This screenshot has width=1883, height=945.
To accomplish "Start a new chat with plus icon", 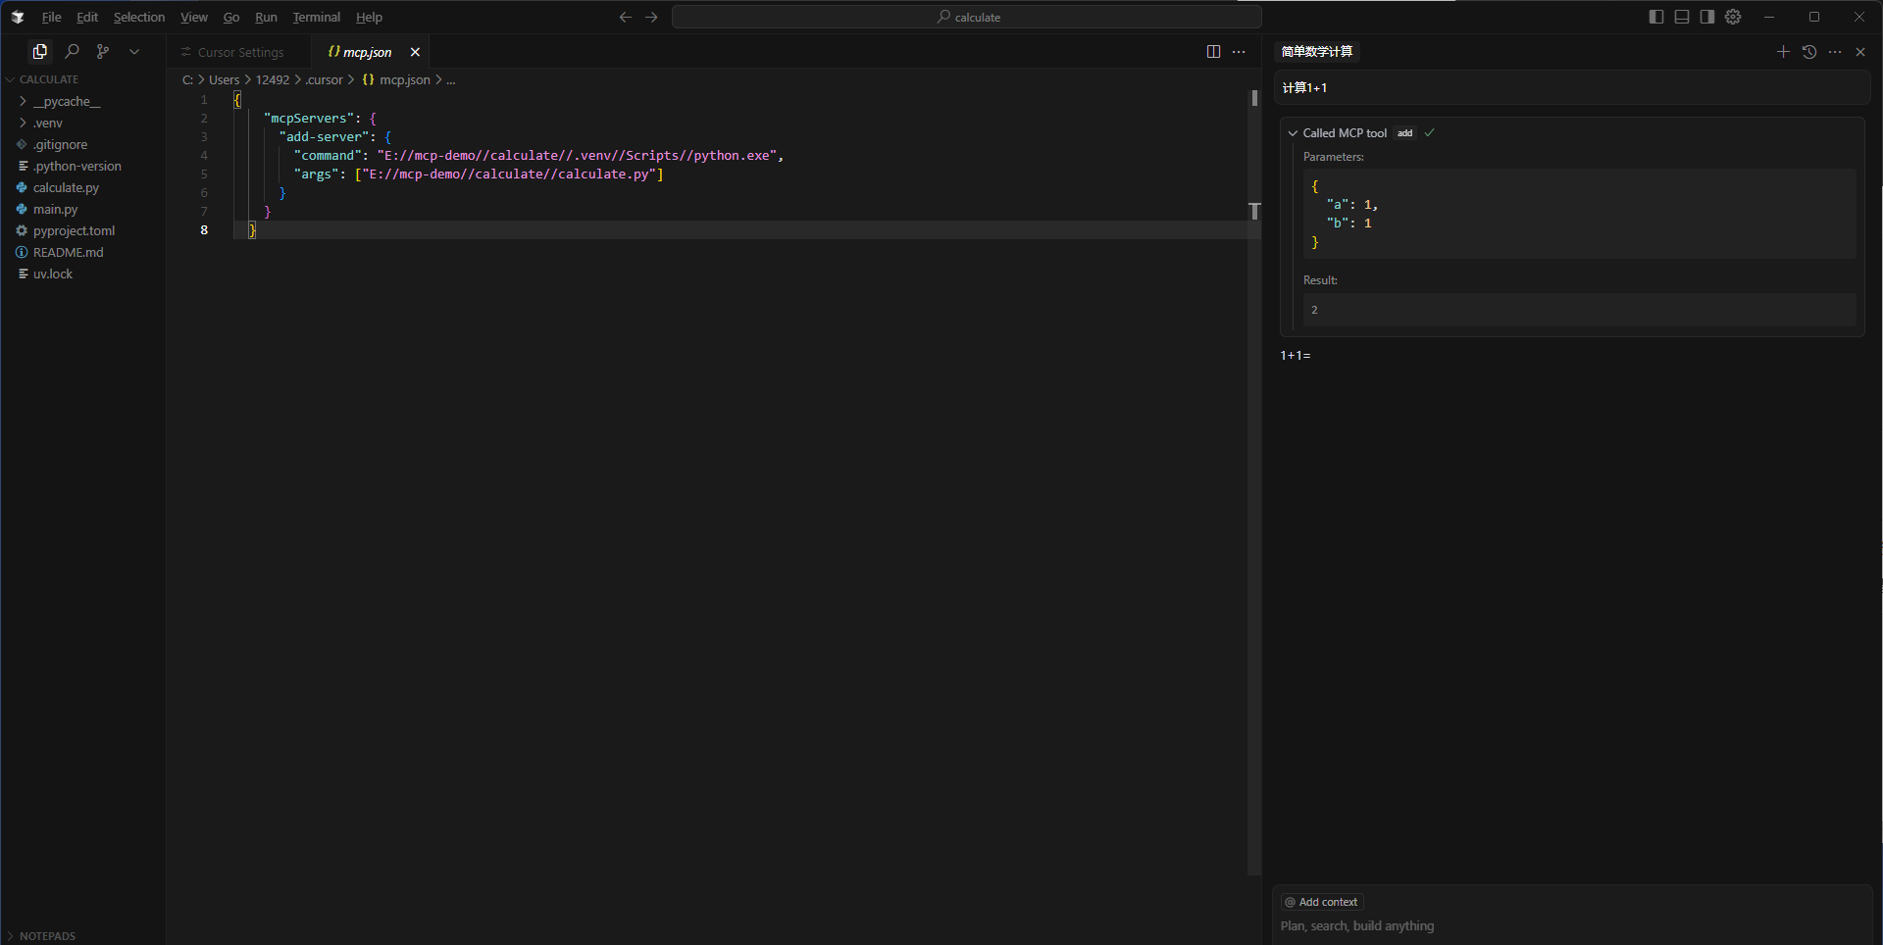I will (1783, 52).
